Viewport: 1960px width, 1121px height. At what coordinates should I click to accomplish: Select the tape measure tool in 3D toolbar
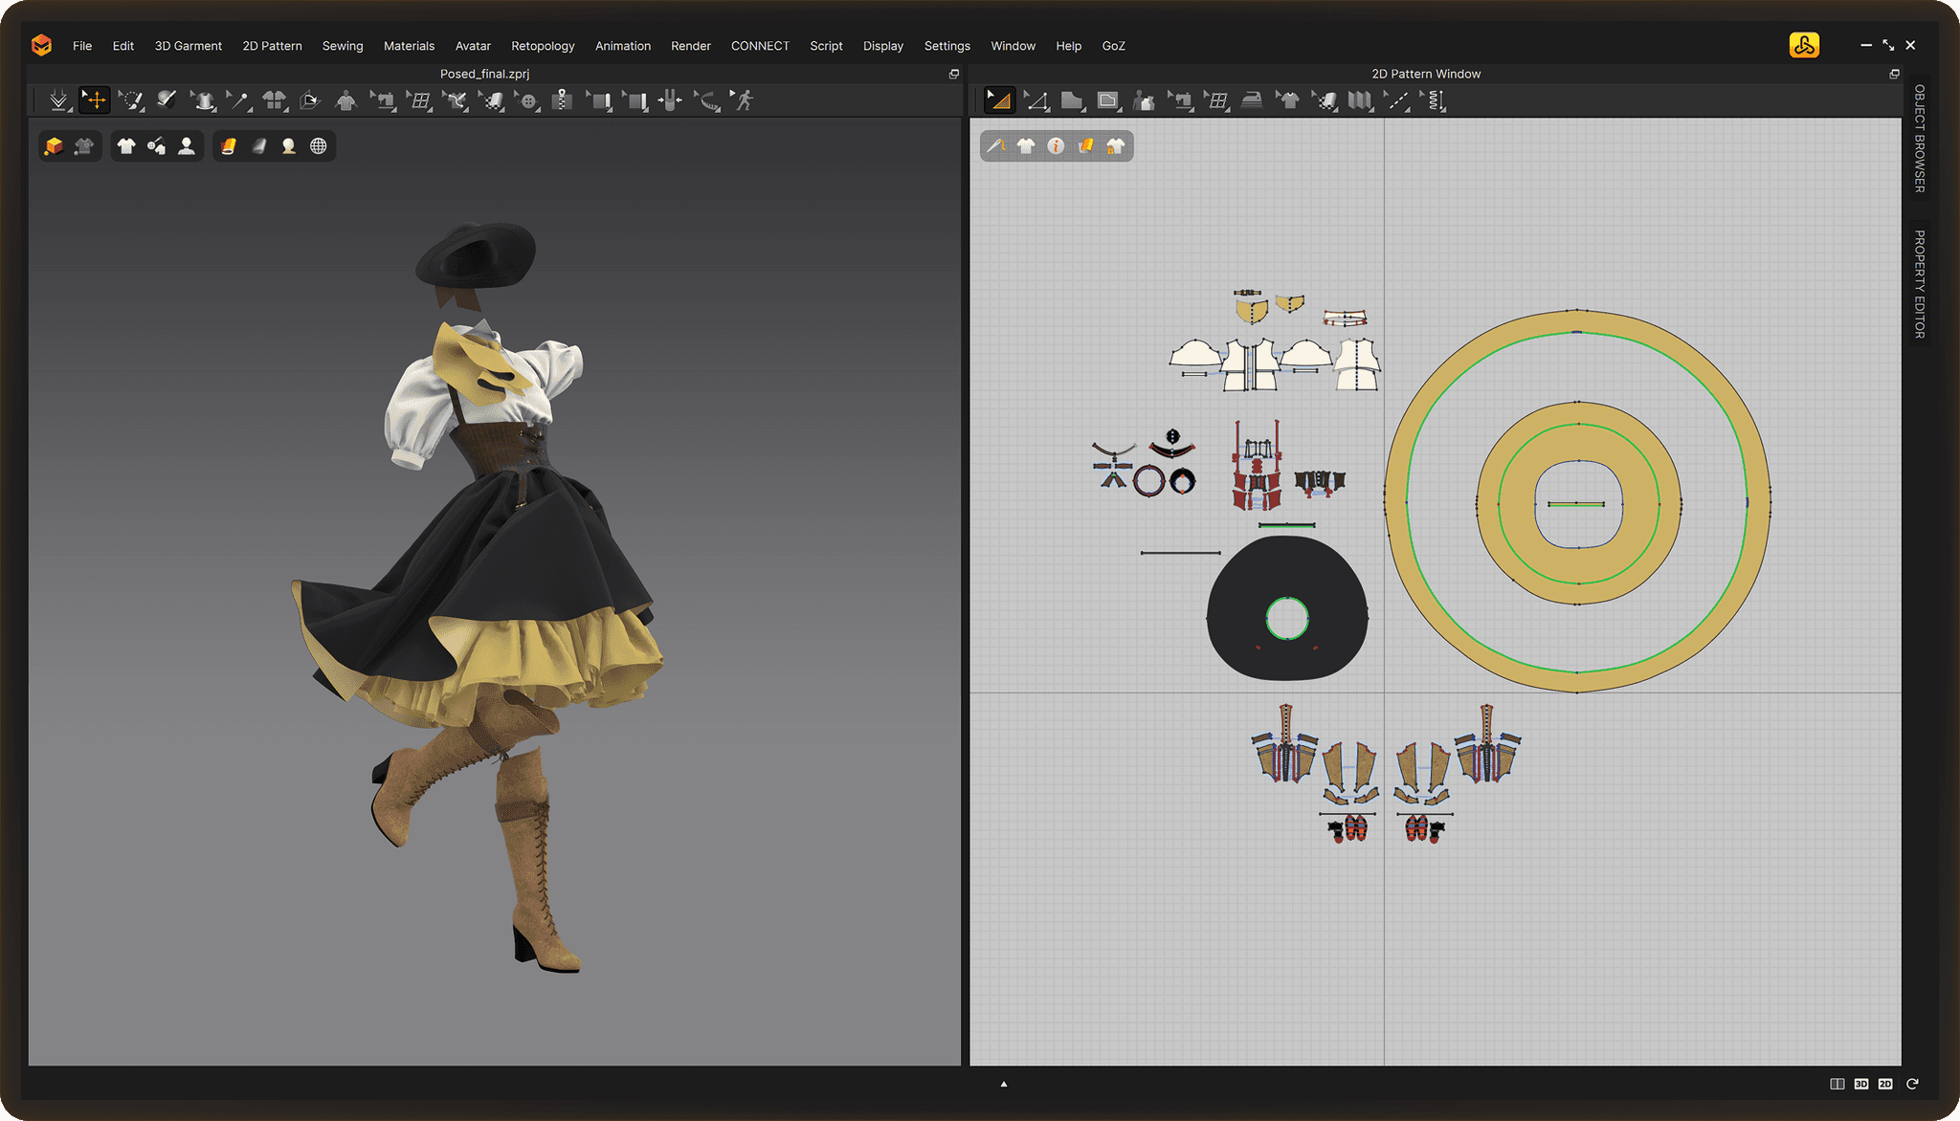(709, 99)
